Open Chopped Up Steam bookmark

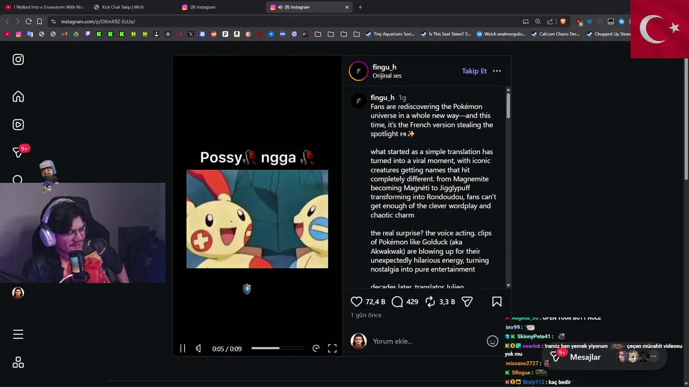click(608, 34)
